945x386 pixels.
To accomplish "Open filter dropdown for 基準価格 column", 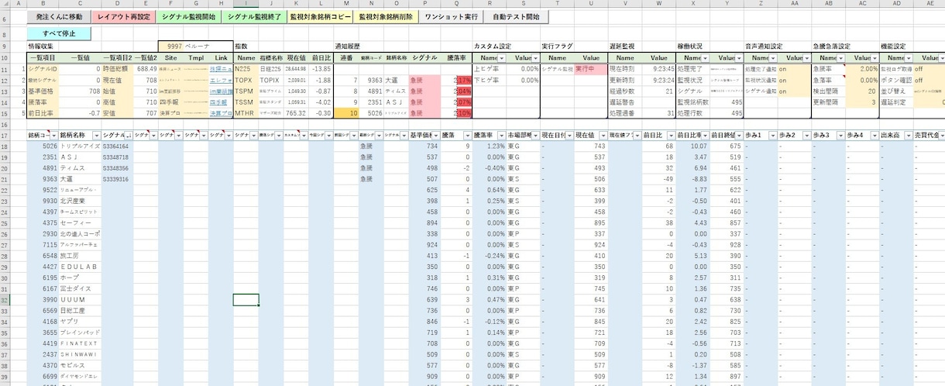I will (x=436, y=135).
